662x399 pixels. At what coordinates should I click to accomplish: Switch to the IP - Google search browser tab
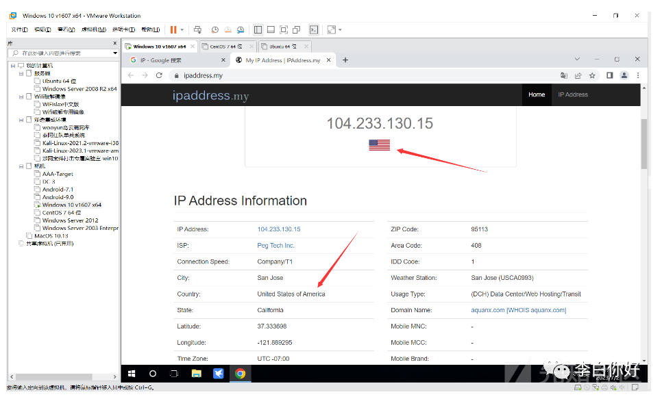click(x=177, y=60)
